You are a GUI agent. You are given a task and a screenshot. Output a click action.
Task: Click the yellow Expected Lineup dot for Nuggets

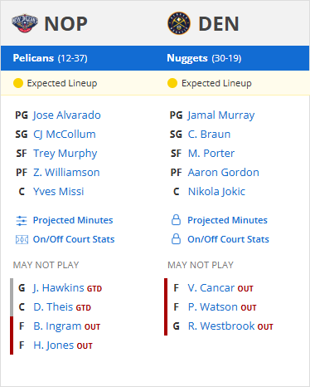pos(172,83)
